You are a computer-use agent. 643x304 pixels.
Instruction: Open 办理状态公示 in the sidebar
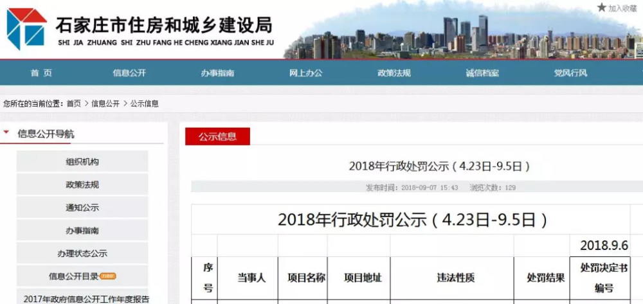(x=82, y=253)
